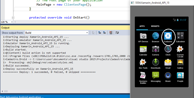Viewport: 194px width, 98px height.
Task: Click Go to Next Message in Output toolbar
Action: (x=105, y=33)
